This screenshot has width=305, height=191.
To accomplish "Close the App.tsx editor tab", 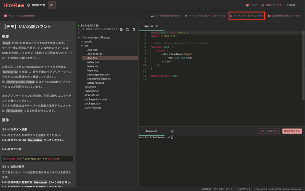I will [156, 26].
